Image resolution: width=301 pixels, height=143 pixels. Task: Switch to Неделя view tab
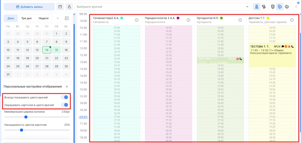44,18
